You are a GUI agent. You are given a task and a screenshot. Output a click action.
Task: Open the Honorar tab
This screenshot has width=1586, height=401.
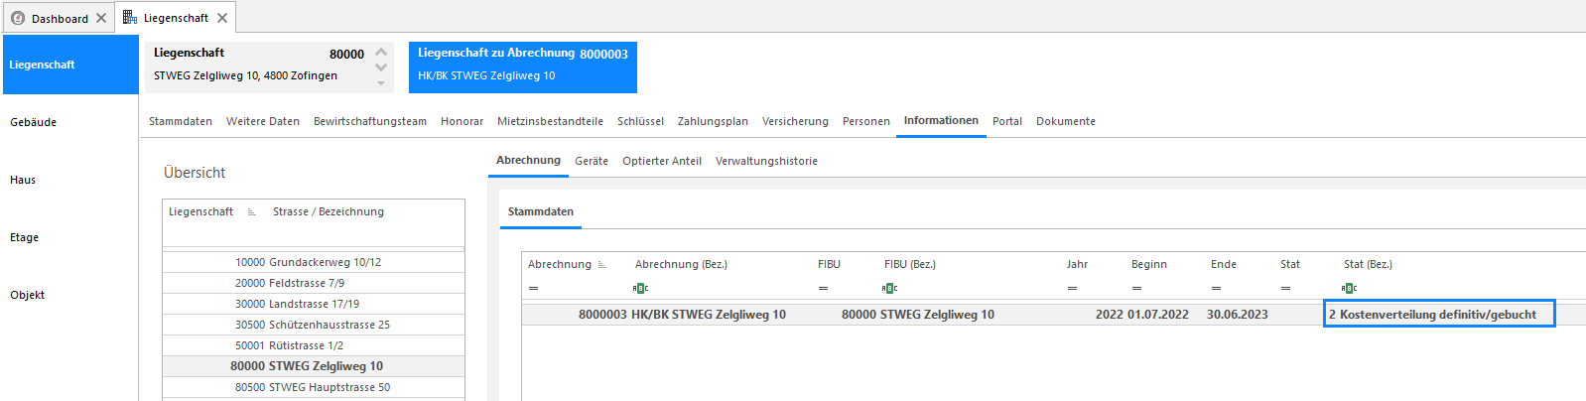(x=462, y=121)
